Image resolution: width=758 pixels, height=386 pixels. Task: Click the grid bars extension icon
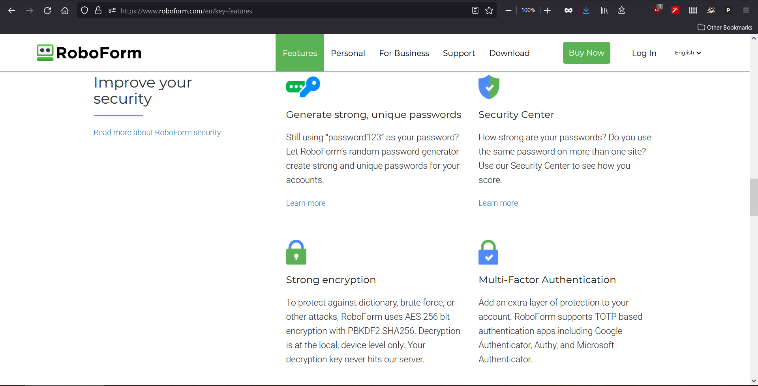(x=693, y=11)
